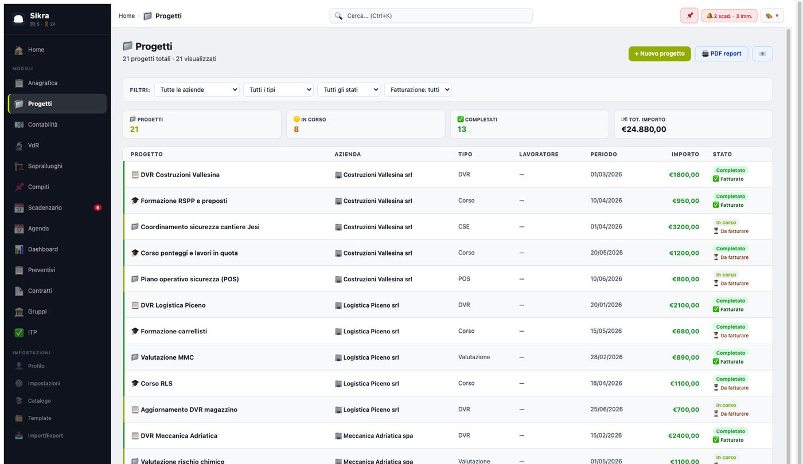This screenshot has height=464, width=803.
Task: Click the red pushpin icon button
Action: [x=689, y=16]
